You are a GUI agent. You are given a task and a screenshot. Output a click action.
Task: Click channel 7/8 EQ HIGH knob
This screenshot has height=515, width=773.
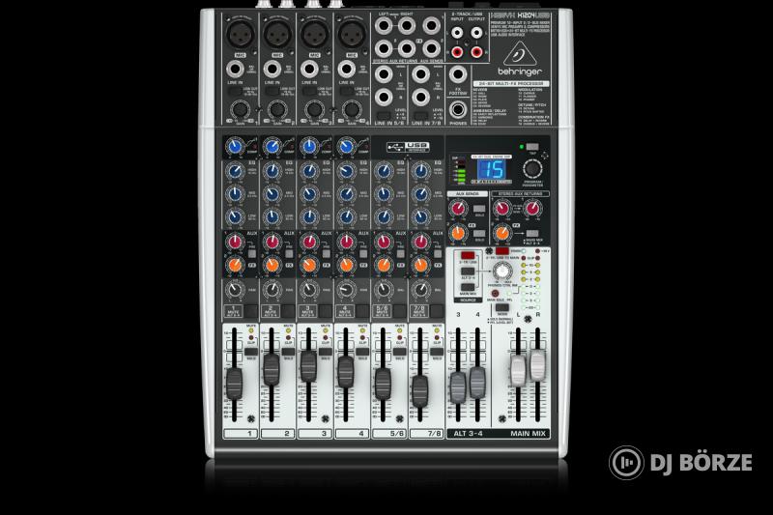click(420, 171)
